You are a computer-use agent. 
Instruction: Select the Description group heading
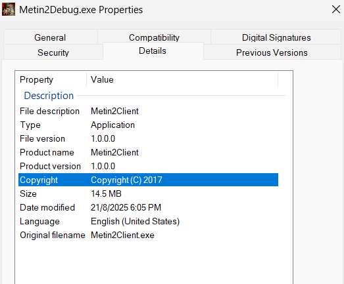pos(49,96)
